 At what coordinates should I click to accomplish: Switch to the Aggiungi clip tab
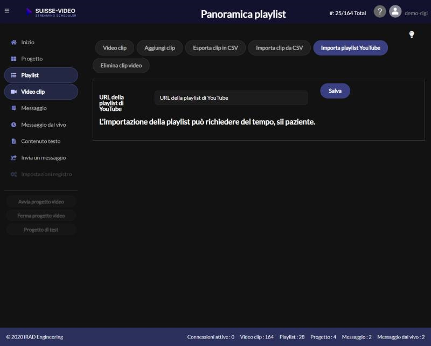click(x=159, y=48)
